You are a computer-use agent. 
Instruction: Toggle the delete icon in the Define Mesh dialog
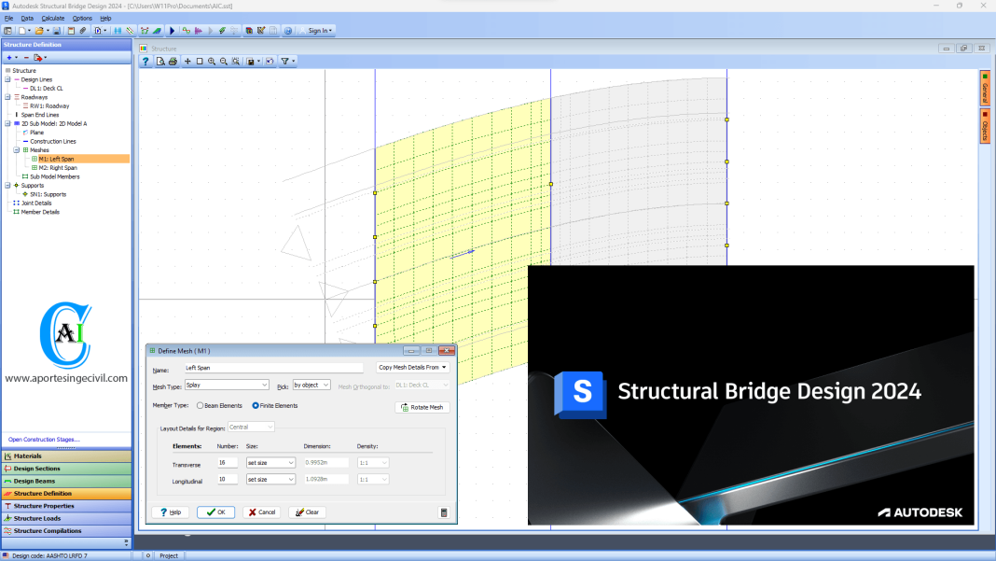tap(444, 512)
